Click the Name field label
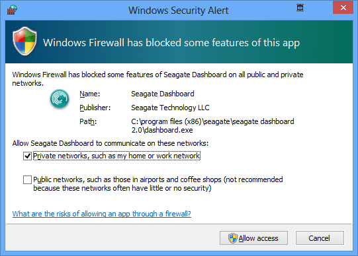Image resolution: width=358 pixels, height=256 pixels. pos(90,94)
